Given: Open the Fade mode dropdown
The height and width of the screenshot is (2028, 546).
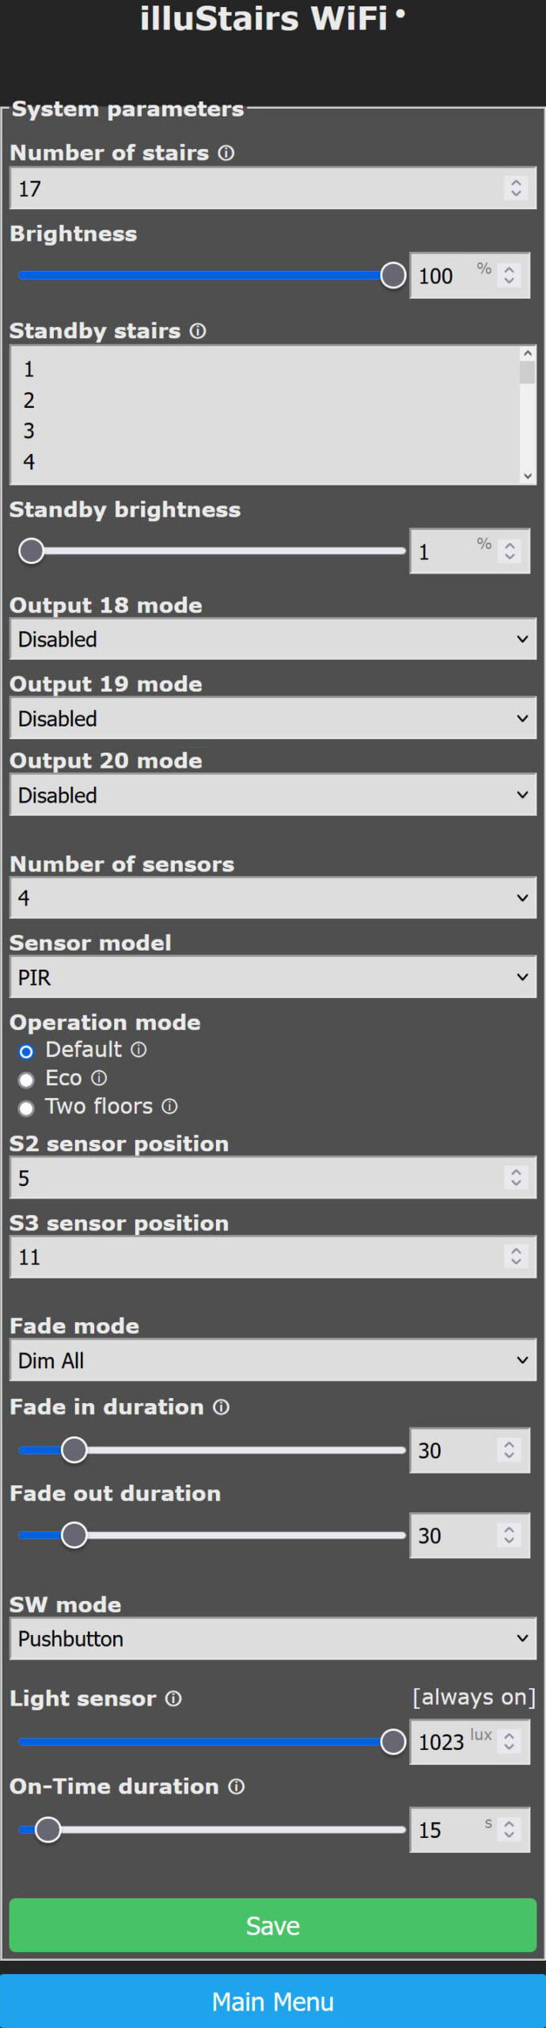Looking at the screenshot, I should 273,1360.
